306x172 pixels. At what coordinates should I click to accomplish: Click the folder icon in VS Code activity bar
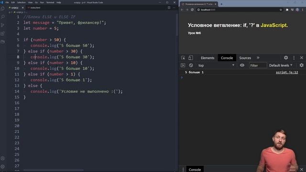coord(2,42)
